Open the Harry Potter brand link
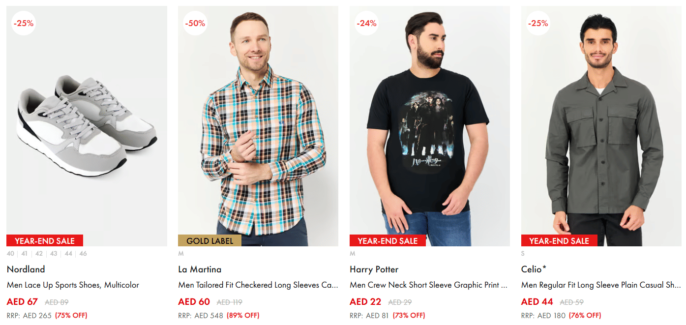 (374, 269)
